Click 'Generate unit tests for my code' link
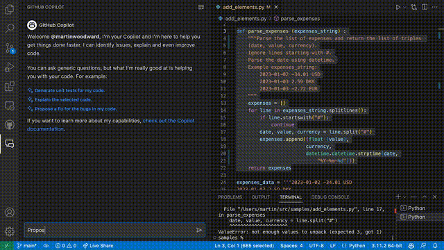This screenshot has height=250, width=444. (69, 90)
